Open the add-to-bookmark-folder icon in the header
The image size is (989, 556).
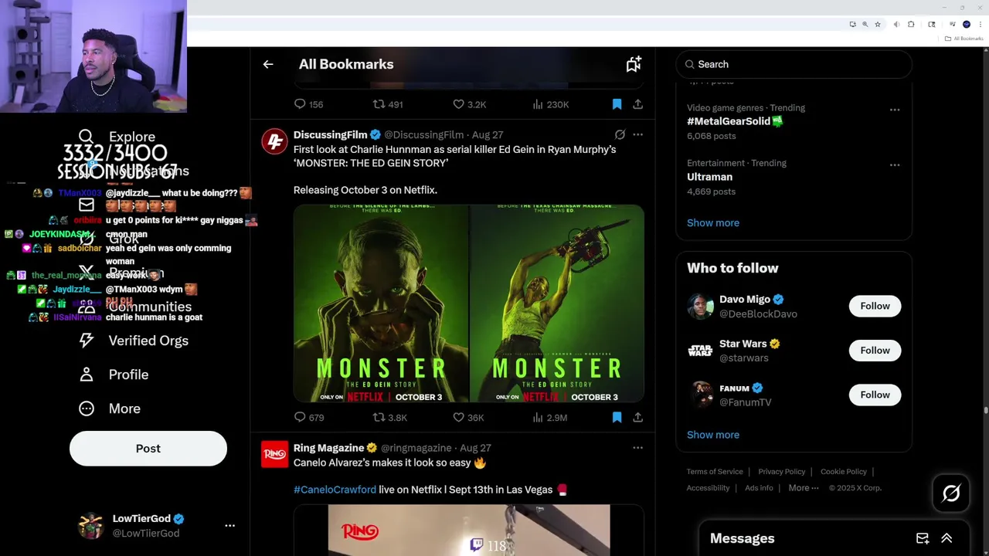coord(634,65)
